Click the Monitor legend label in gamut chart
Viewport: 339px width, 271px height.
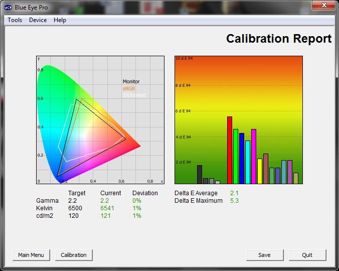131,81
